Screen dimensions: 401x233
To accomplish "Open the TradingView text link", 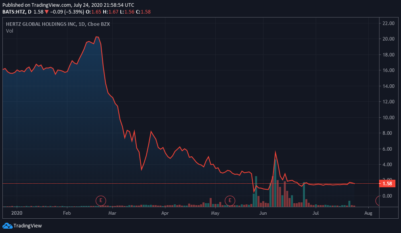I will click(x=28, y=225).
